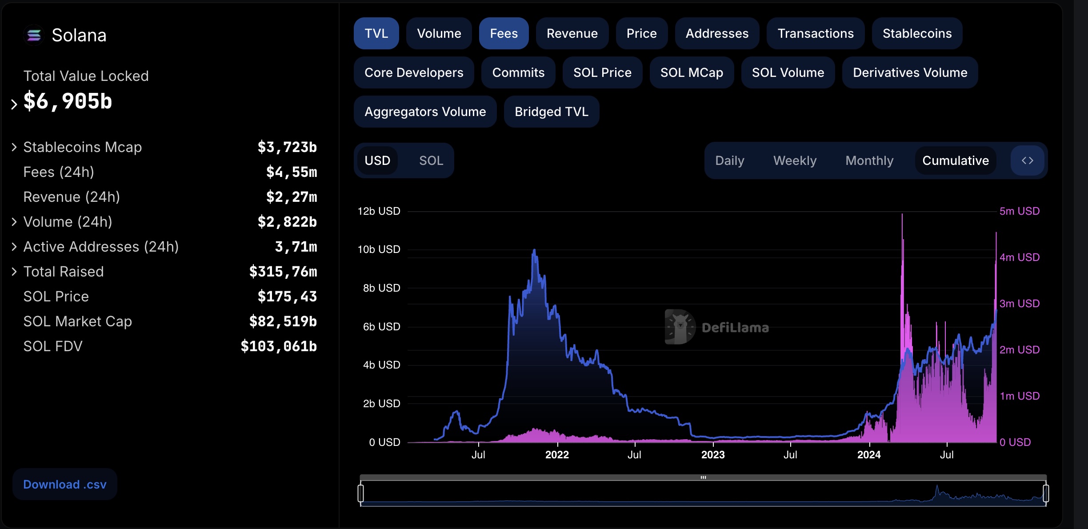Toggle the Stablecoins chart metric
This screenshot has width=1088, height=529.
[917, 33]
